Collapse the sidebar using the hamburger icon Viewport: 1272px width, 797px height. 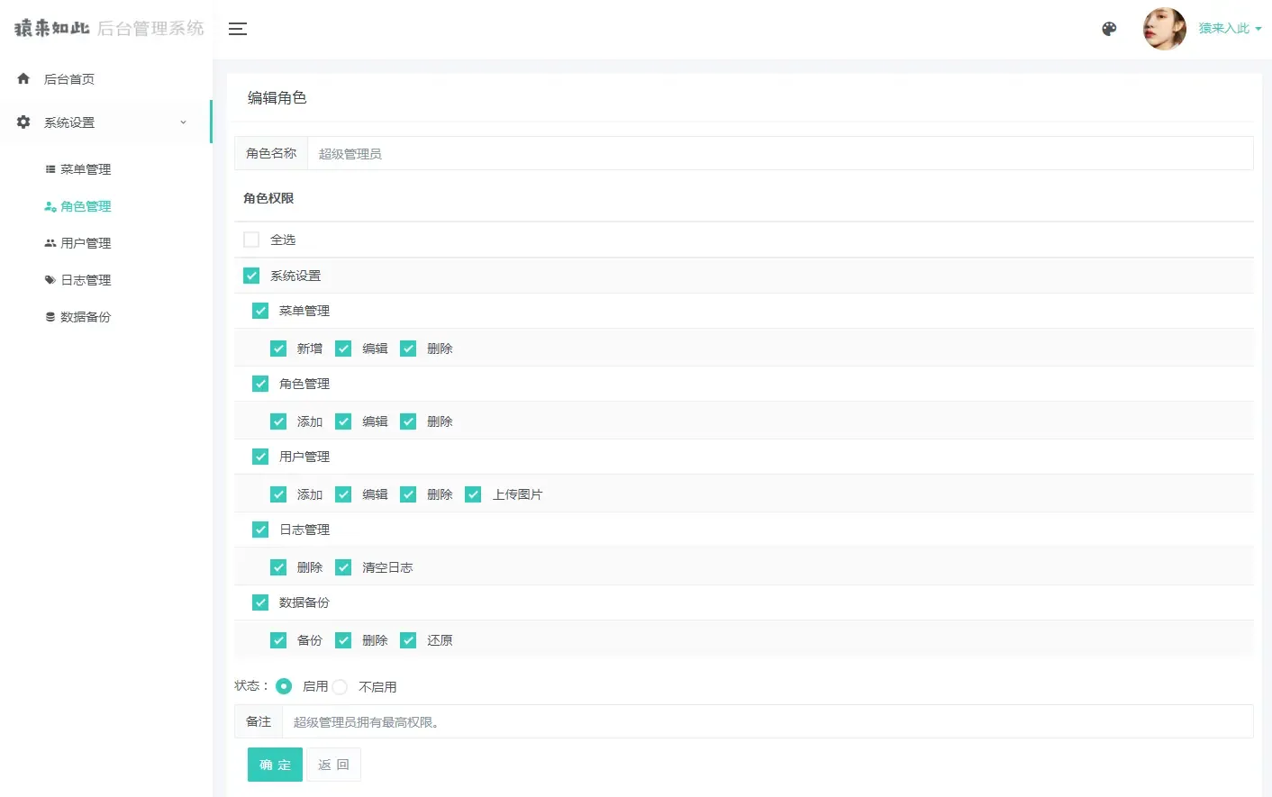coord(237,29)
